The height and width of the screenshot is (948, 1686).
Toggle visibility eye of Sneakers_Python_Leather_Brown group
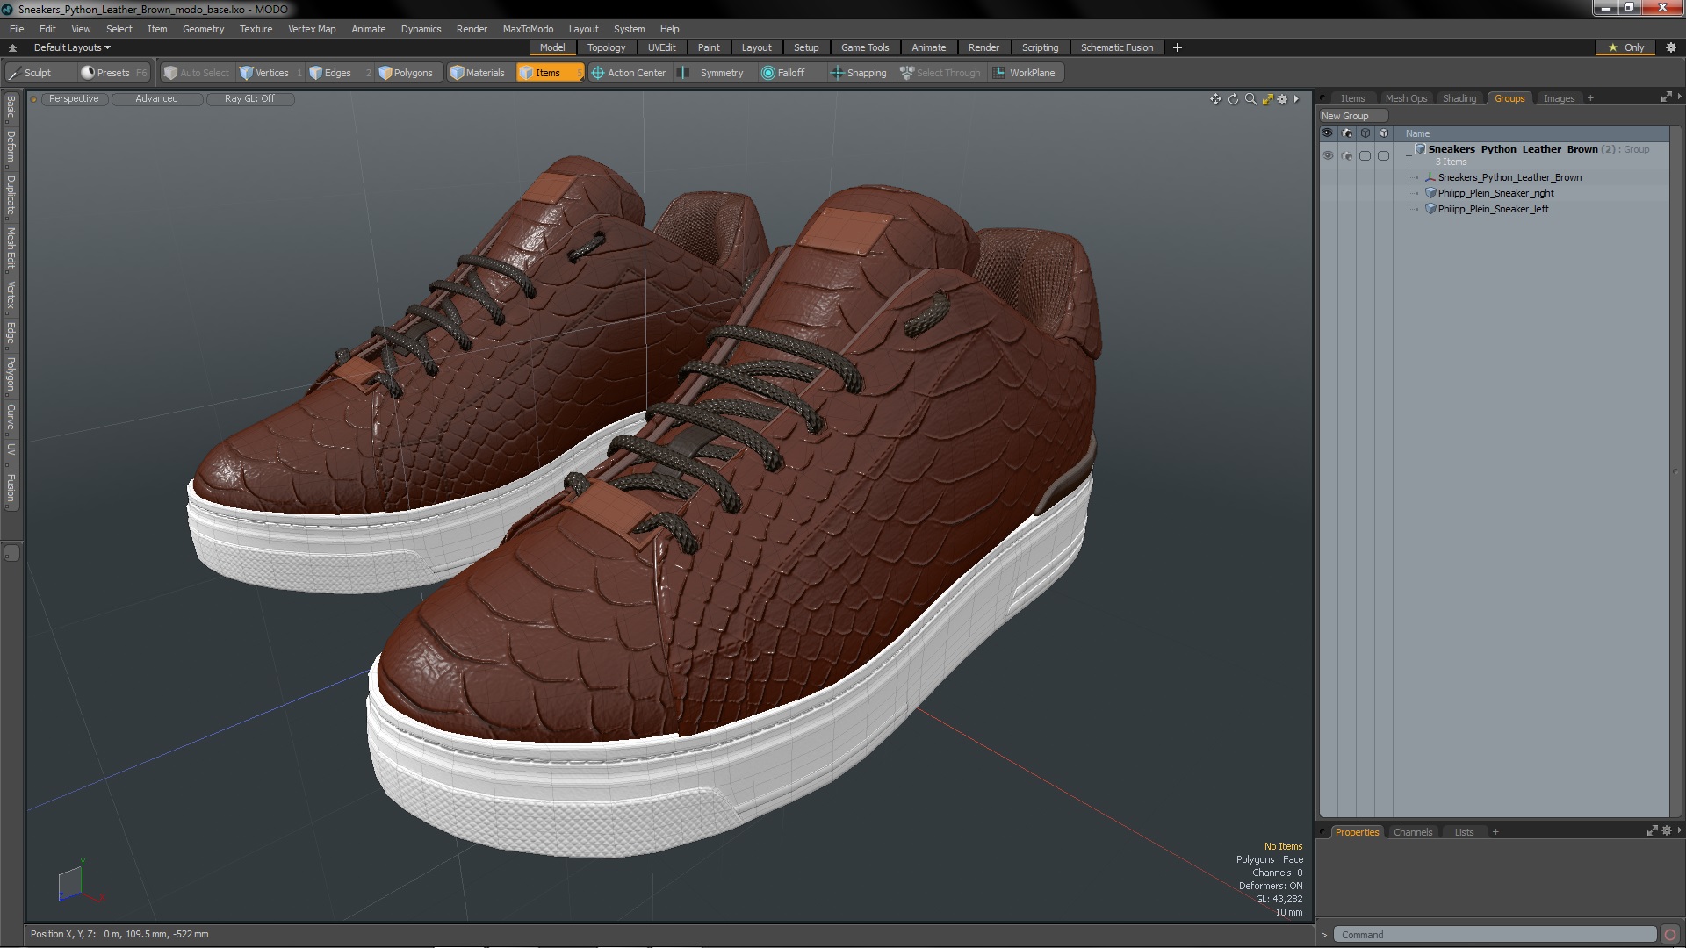[x=1328, y=155]
